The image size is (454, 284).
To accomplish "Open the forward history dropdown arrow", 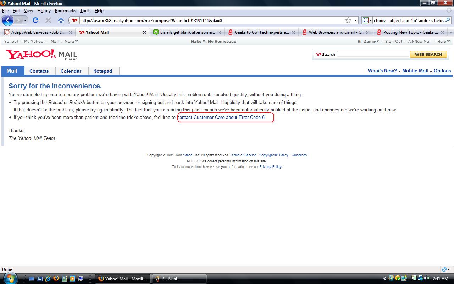I will 25,21.
